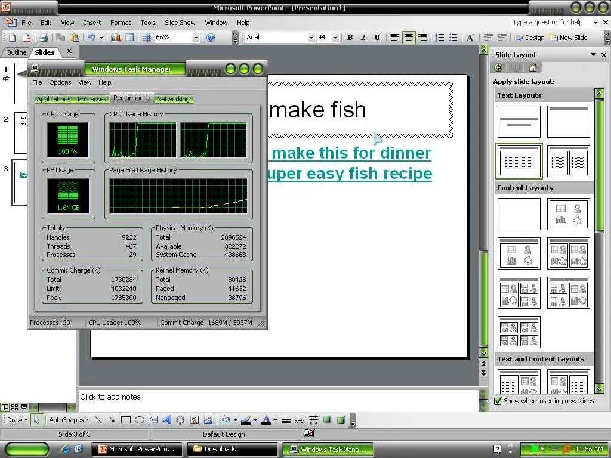Insert Picture from file icon

pos(208,420)
